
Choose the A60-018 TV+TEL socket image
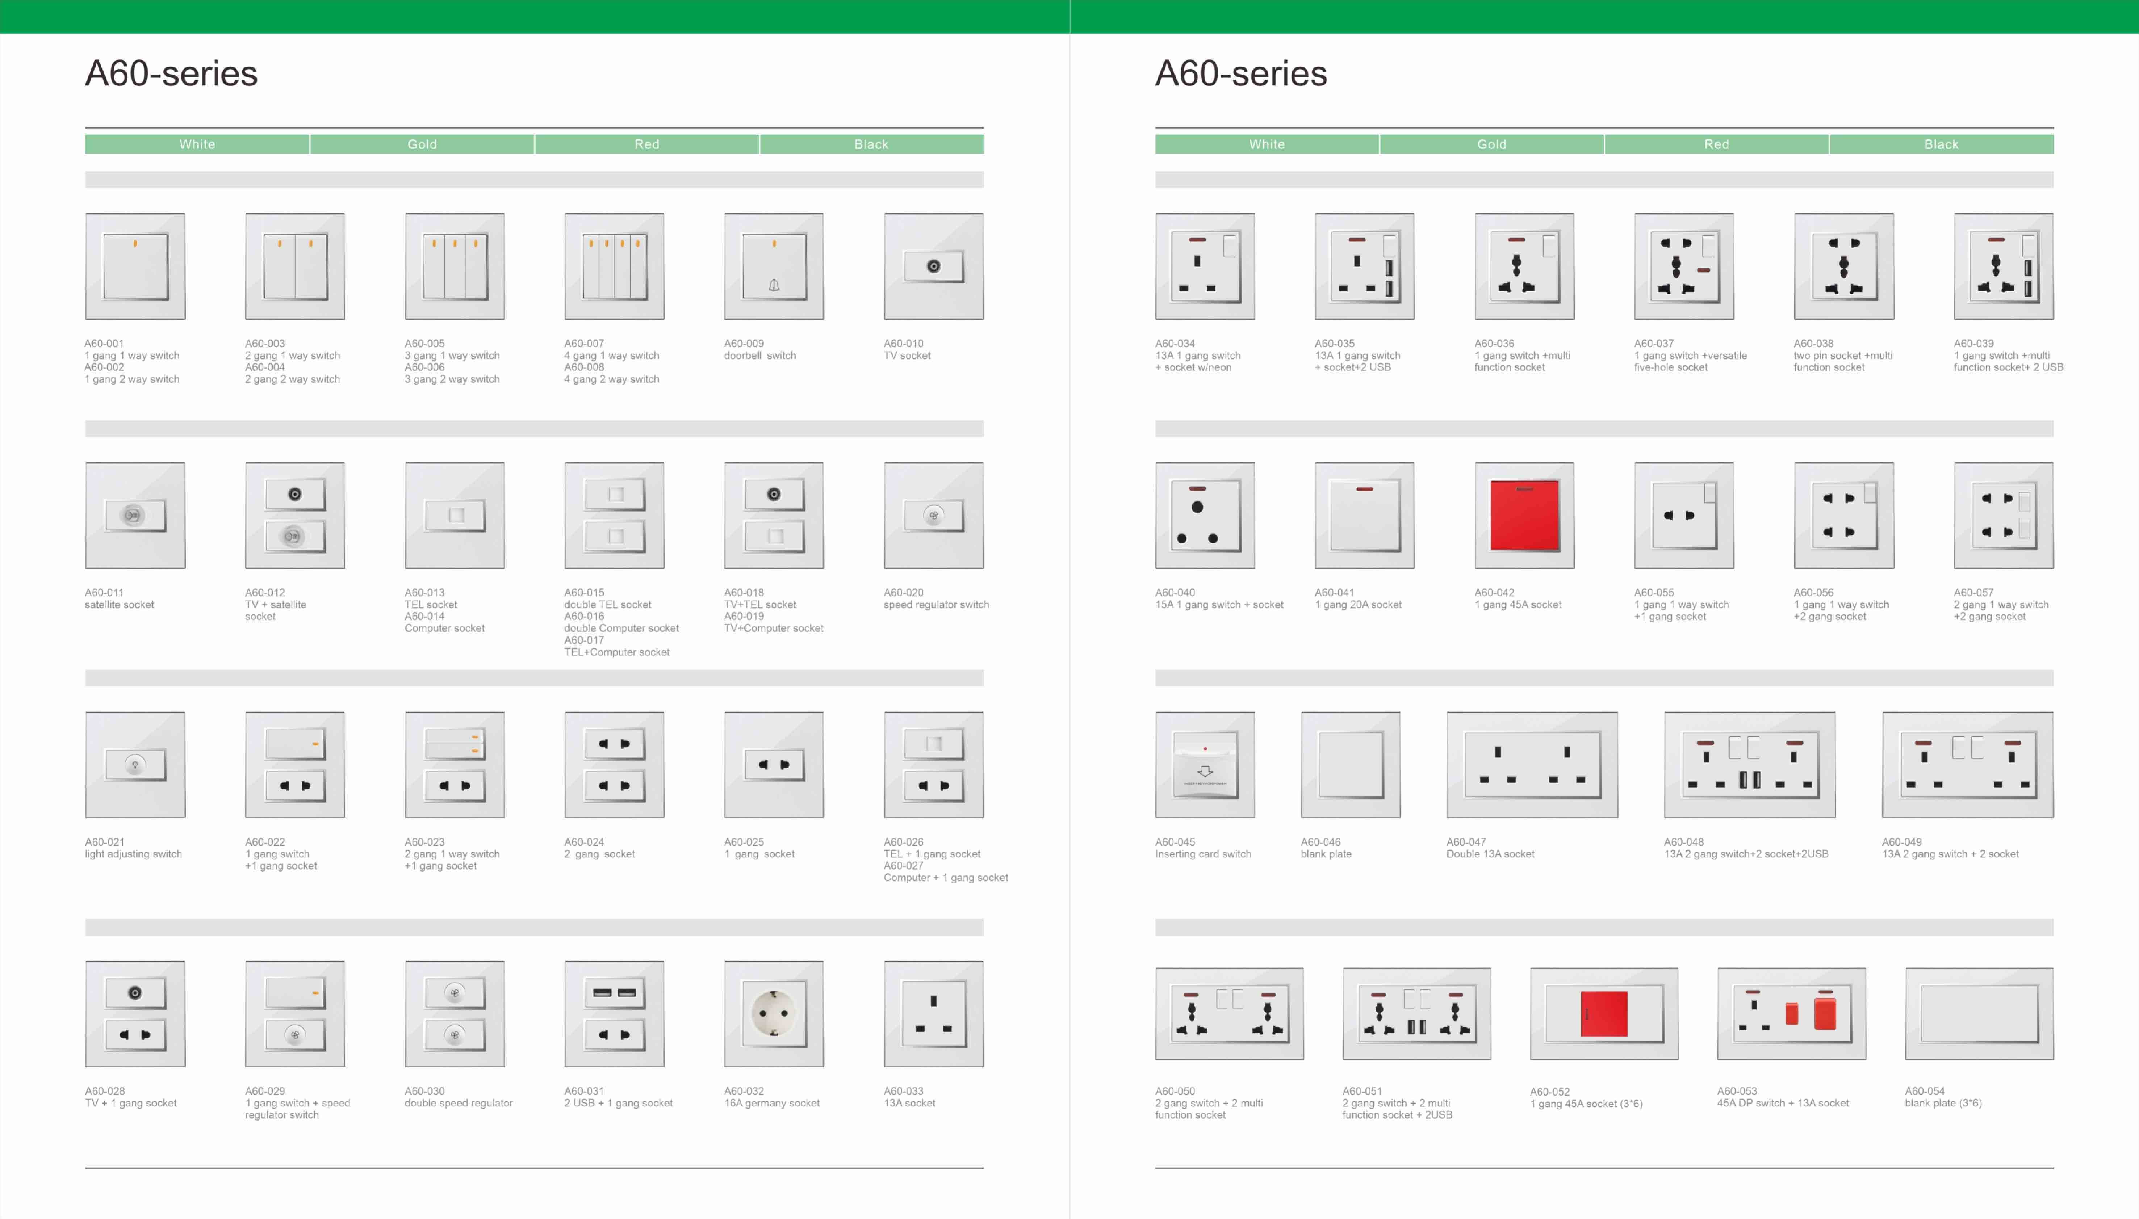(774, 516)
